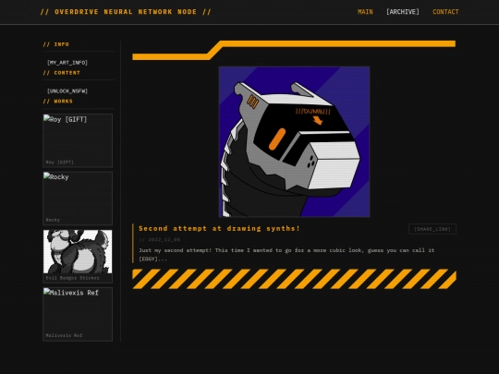The height and width of the screenshot is (374, 499).
Task: Click the post date 2022_12_08
Action: tap(160, 239)
